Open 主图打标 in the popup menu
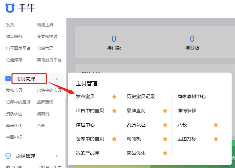 pos(187,139)
